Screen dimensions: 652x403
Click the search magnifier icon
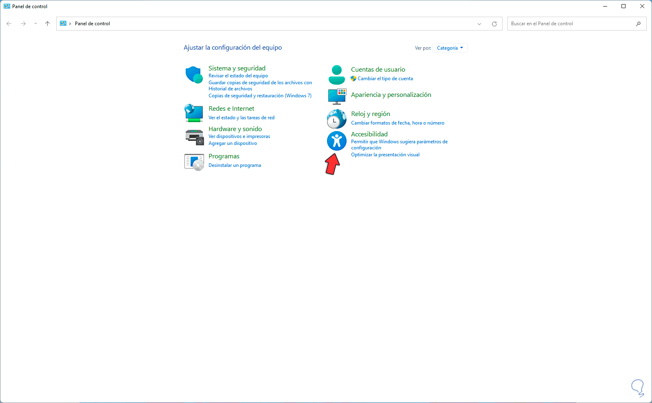[638, 24]
